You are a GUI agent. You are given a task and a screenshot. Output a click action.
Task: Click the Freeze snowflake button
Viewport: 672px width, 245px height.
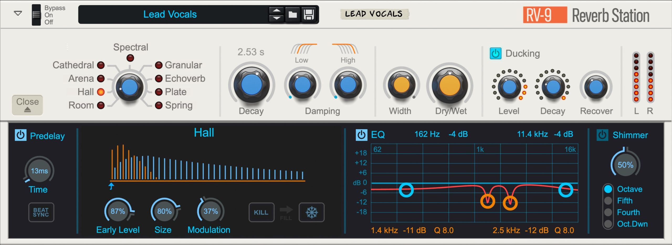pyautogui.click(x=312, y=212)
